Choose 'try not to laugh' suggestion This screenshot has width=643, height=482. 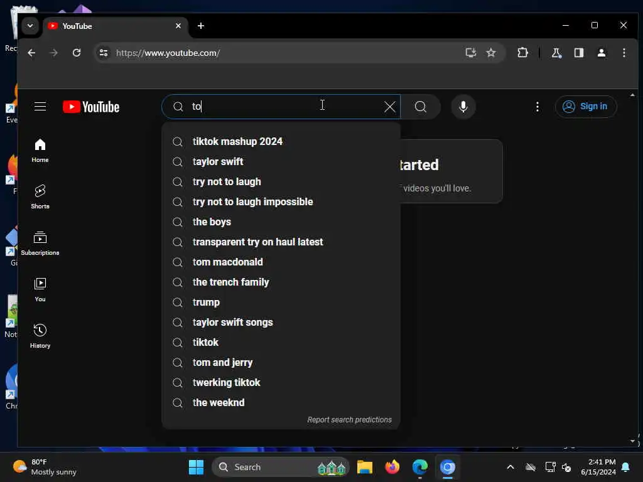click(x=281, y=181)
